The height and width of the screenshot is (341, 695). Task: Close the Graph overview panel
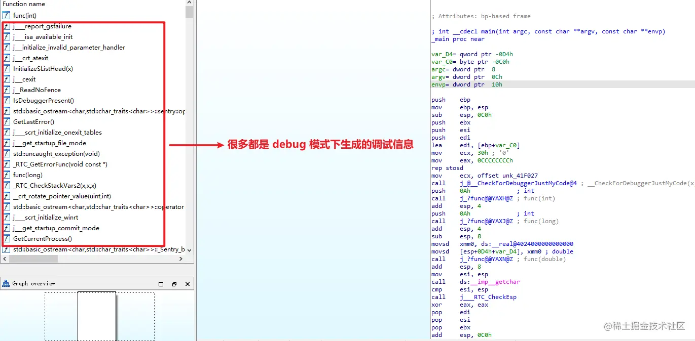pyautogui.click(x=188, y=284)
